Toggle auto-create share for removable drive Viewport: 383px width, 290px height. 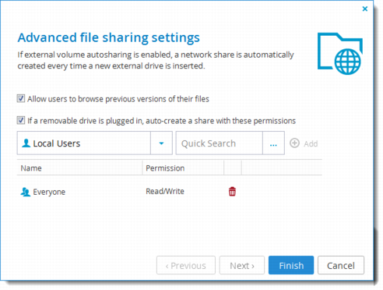click(x=21, y=120)
